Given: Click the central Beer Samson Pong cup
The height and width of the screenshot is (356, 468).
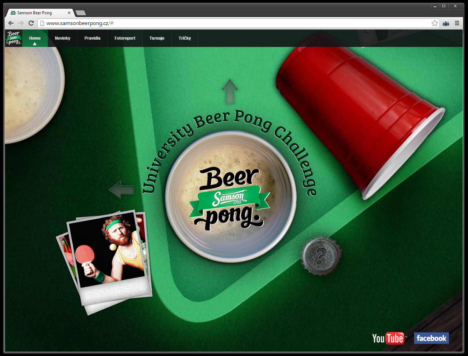Looking at the screenshot, I should [x=231, y=196].
